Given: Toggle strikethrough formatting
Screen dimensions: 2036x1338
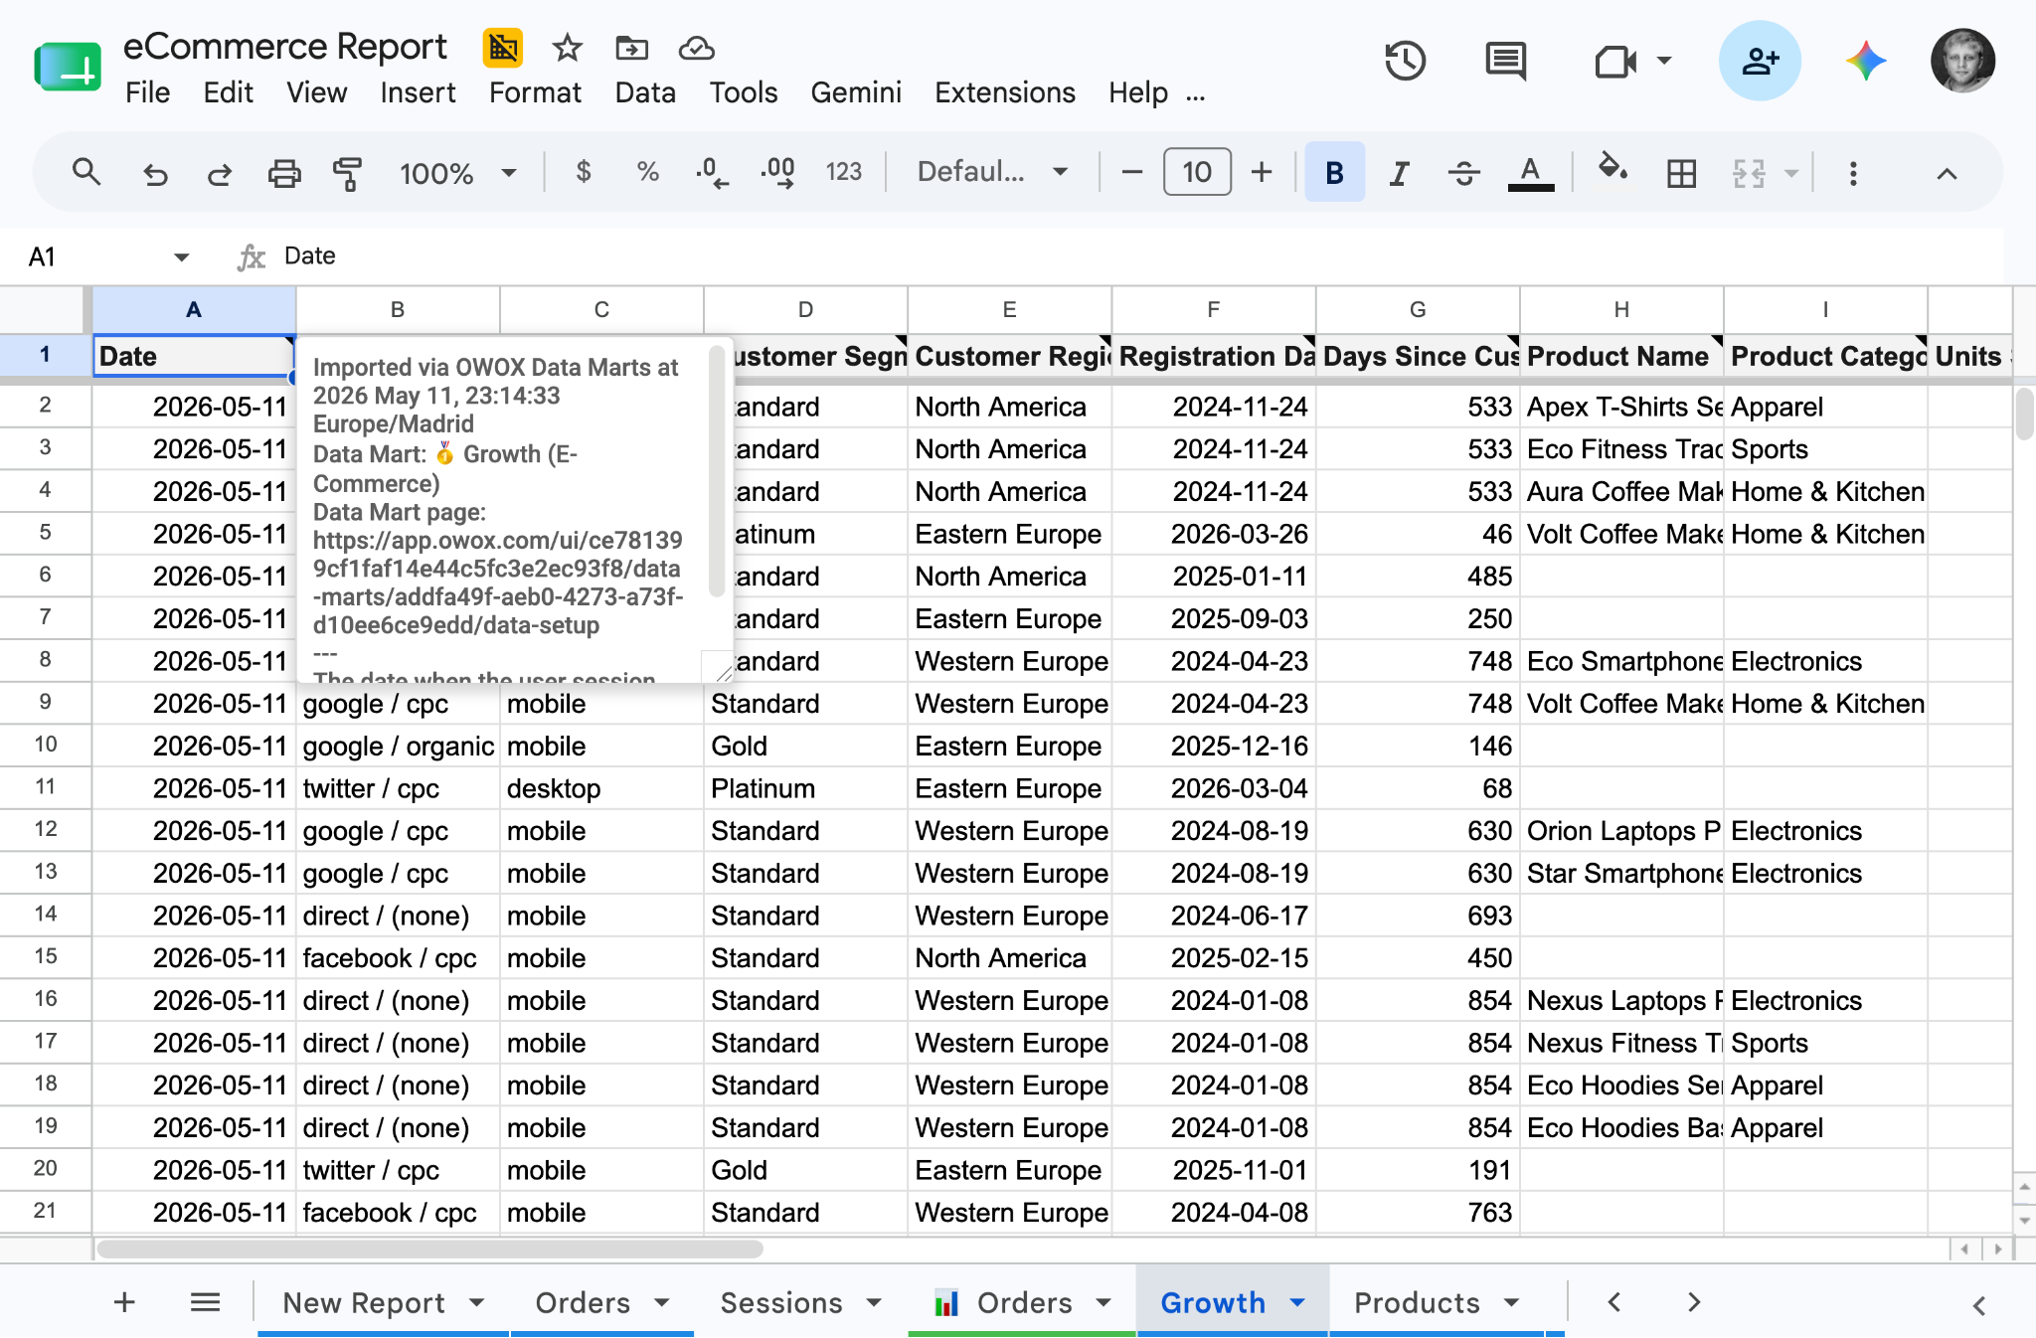Looking at the screenshot, I should pos(1463,174).
